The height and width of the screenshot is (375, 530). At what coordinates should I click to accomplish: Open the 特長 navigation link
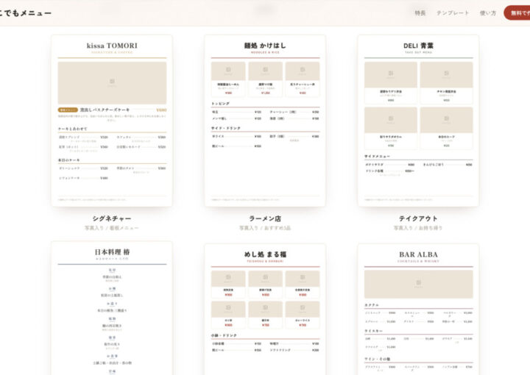click(x=420, y=13)
